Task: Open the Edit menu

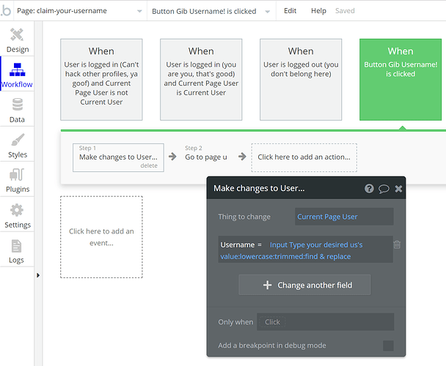Action: 290,12
